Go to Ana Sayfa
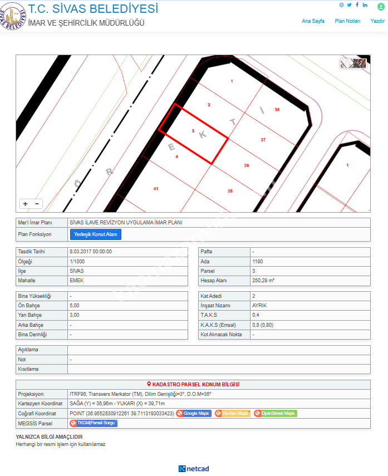The image size is (388, 476). tap(313, 21)
